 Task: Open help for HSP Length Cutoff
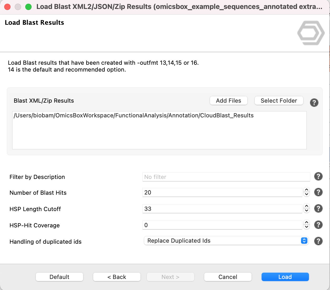coord(318,209)
